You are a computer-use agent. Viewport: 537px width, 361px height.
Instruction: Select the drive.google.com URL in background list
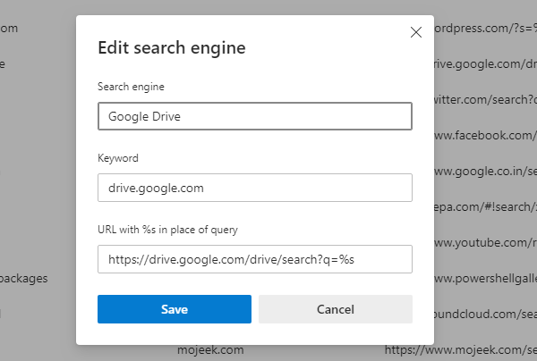pos(485,63)
